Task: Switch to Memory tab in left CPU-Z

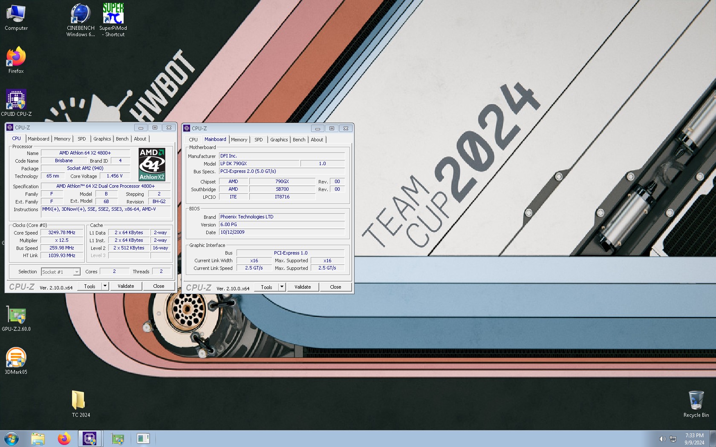Action: click(x=62, y=139)
